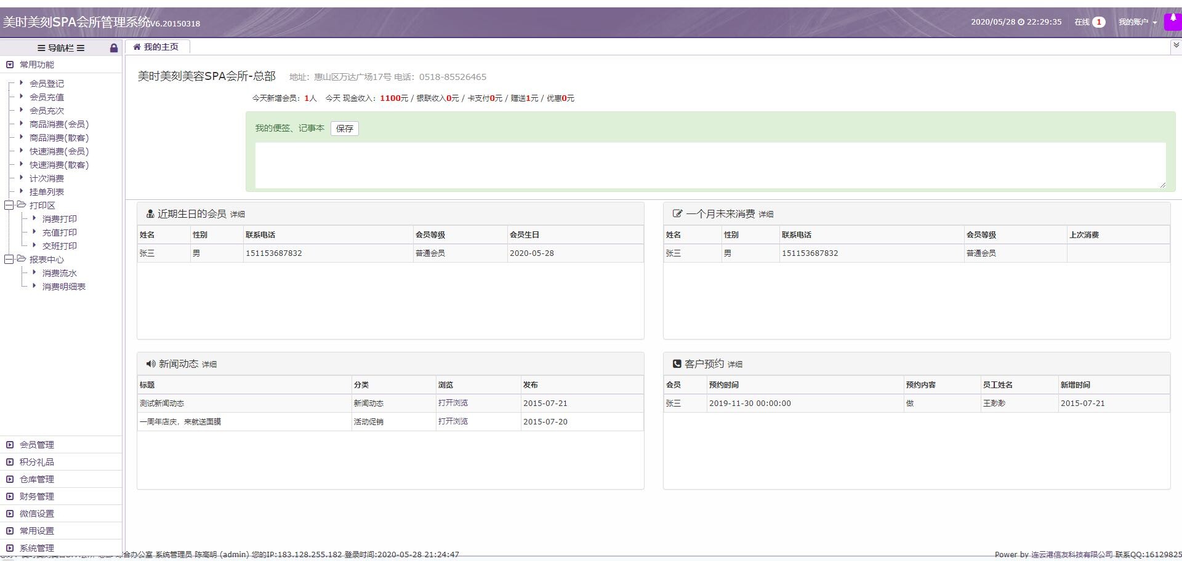
Task: Click the clock icon next to the time
Action: (1021, 22)
